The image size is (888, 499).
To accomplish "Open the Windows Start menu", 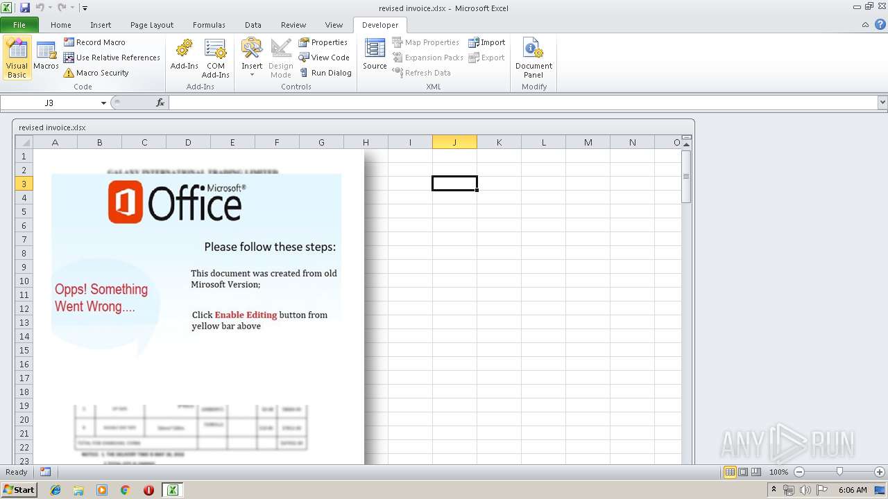I will [19, 490].
